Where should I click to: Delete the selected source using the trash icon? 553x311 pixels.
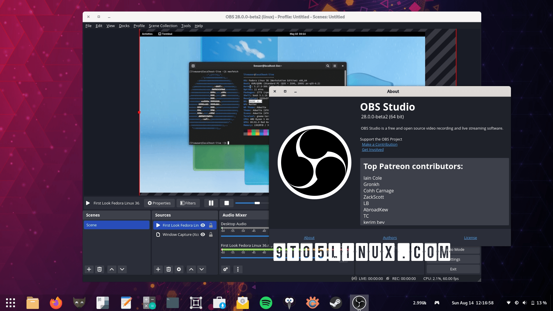coord(168,269)
